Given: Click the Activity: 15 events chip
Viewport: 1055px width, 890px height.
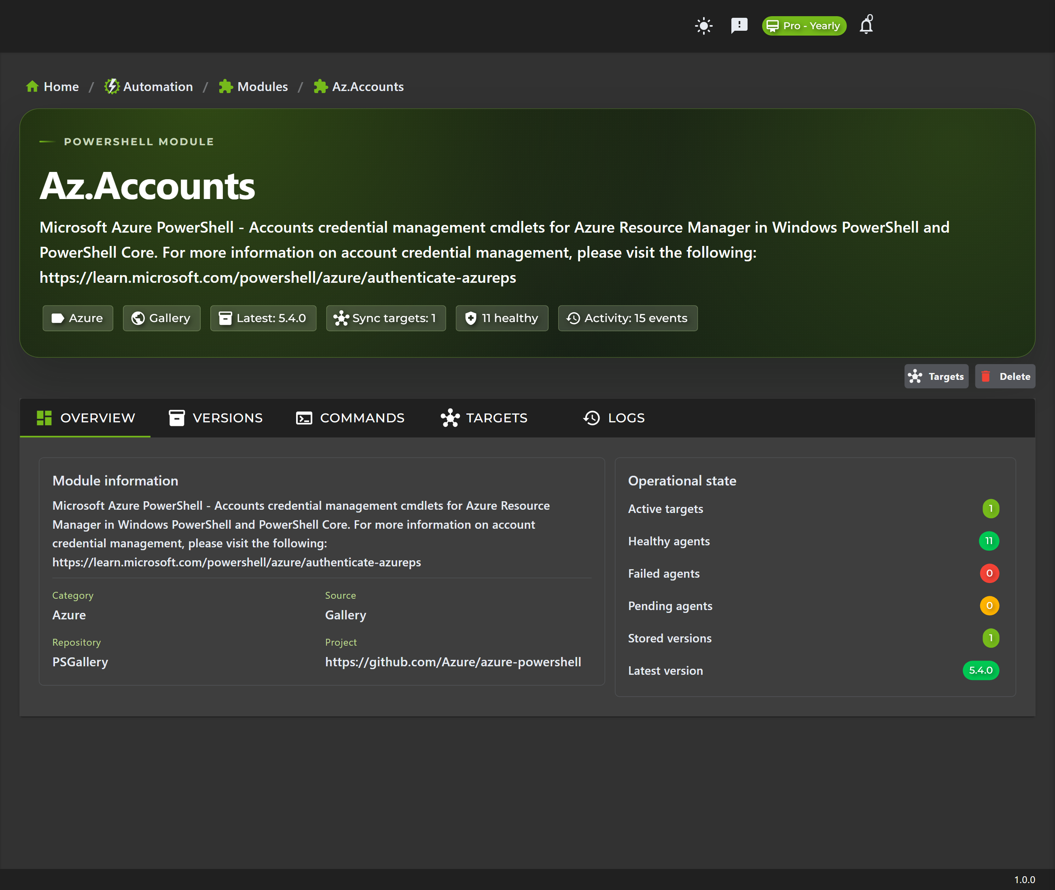Looking at the screenshot, I should point(628,318).
